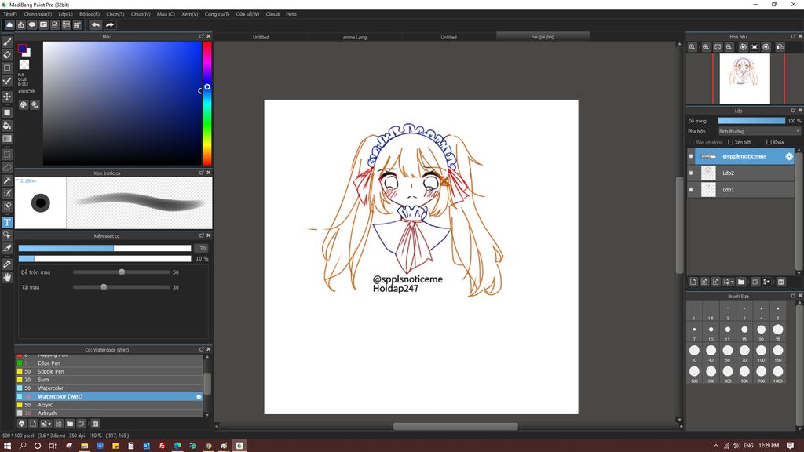Viewport: 804px width, 452px height.
Task: Click the cloud save icon in toolbar
Action: 9,24
